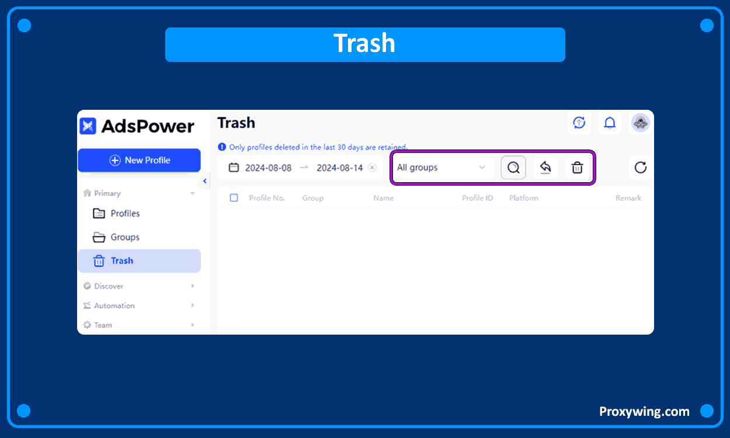Click the restore profiles arrow icon
Screen dimensions: 730x438
point(545,168)
